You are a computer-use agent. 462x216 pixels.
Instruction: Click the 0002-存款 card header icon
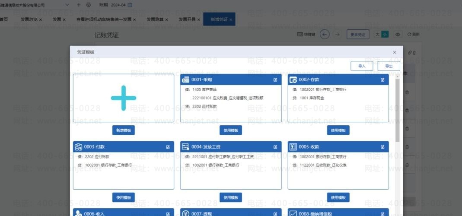click(293, 80)
